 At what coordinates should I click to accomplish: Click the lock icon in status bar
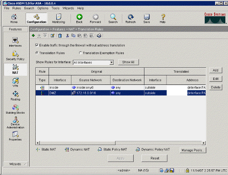pos(187,170)
